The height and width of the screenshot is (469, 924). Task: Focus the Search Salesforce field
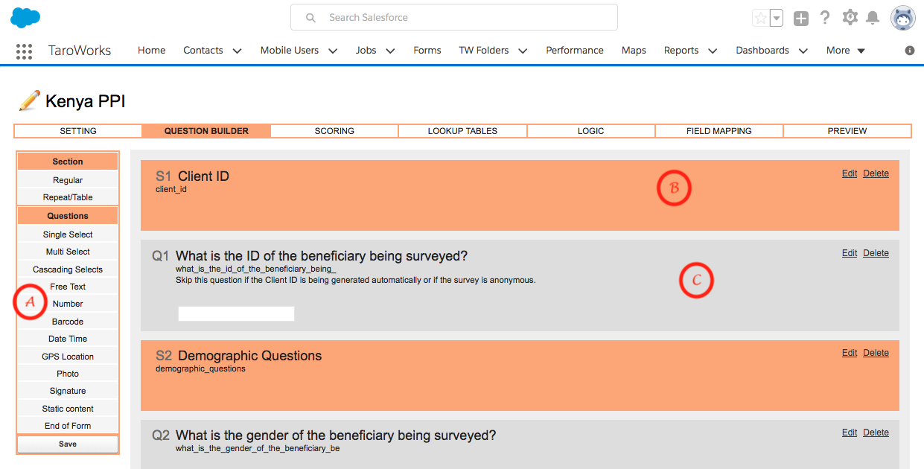454,17
